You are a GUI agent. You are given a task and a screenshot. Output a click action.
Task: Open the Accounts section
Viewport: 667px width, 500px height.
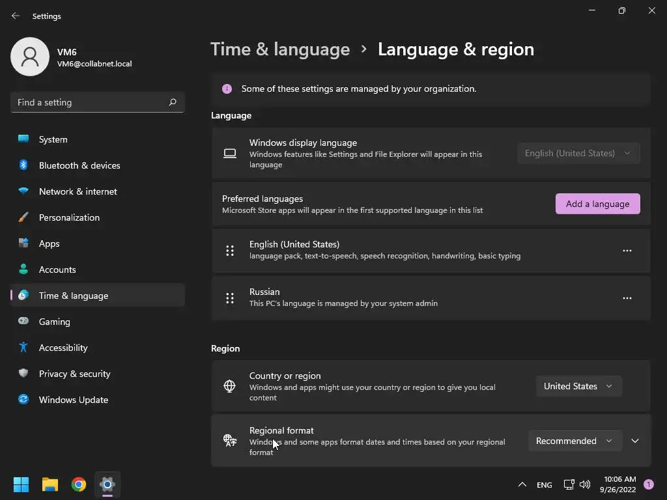(98, 270)
